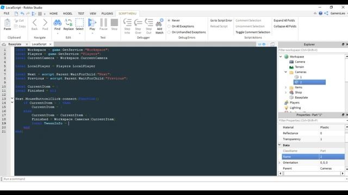Click the Step Out debugger icon
Screen dimensions: 348x195
tap(148, 23)
